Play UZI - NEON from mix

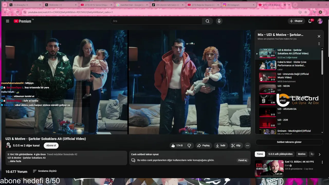tap(288, 89)
